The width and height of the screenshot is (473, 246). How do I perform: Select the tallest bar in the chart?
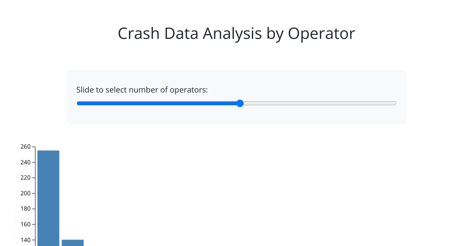coord(48,197)
